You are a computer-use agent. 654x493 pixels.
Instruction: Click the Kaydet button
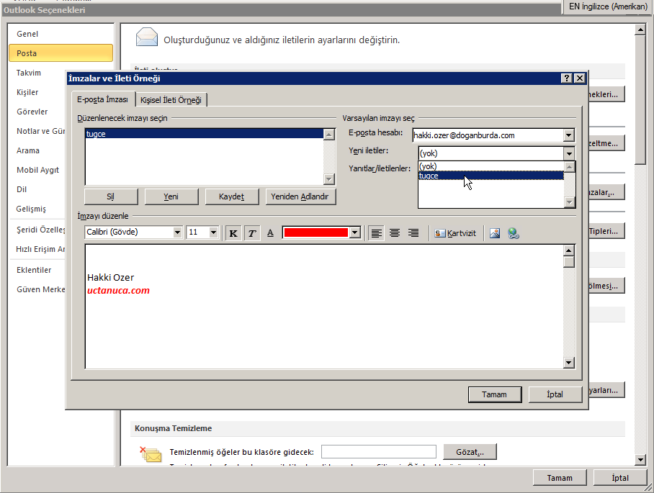231,196
